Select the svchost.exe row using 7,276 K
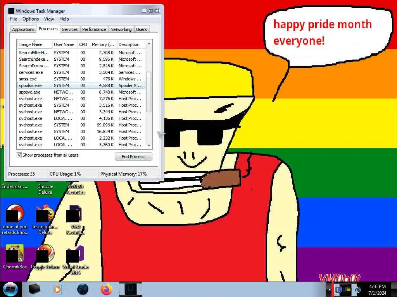The height and width of the screenshot is (297, 397). pos(81,99)
